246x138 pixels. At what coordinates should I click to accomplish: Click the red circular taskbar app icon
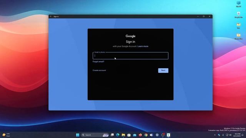[163, 135]
